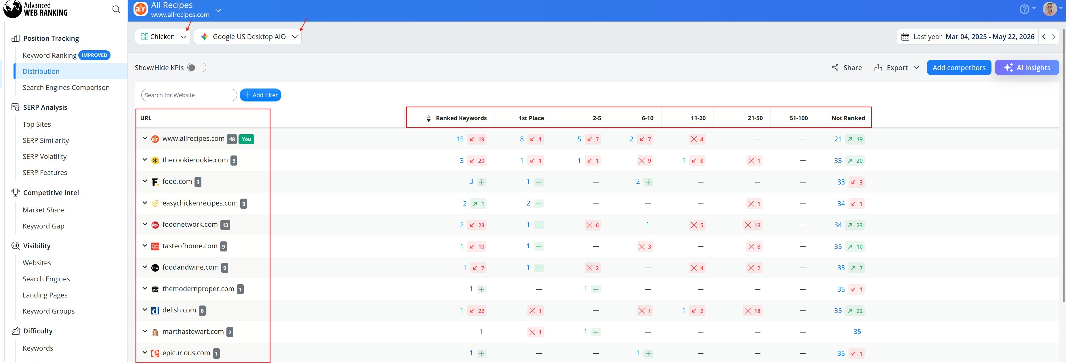Click the calendar icon in the date range
Viewport: 1066px width, 363px height.
(905, 37)
